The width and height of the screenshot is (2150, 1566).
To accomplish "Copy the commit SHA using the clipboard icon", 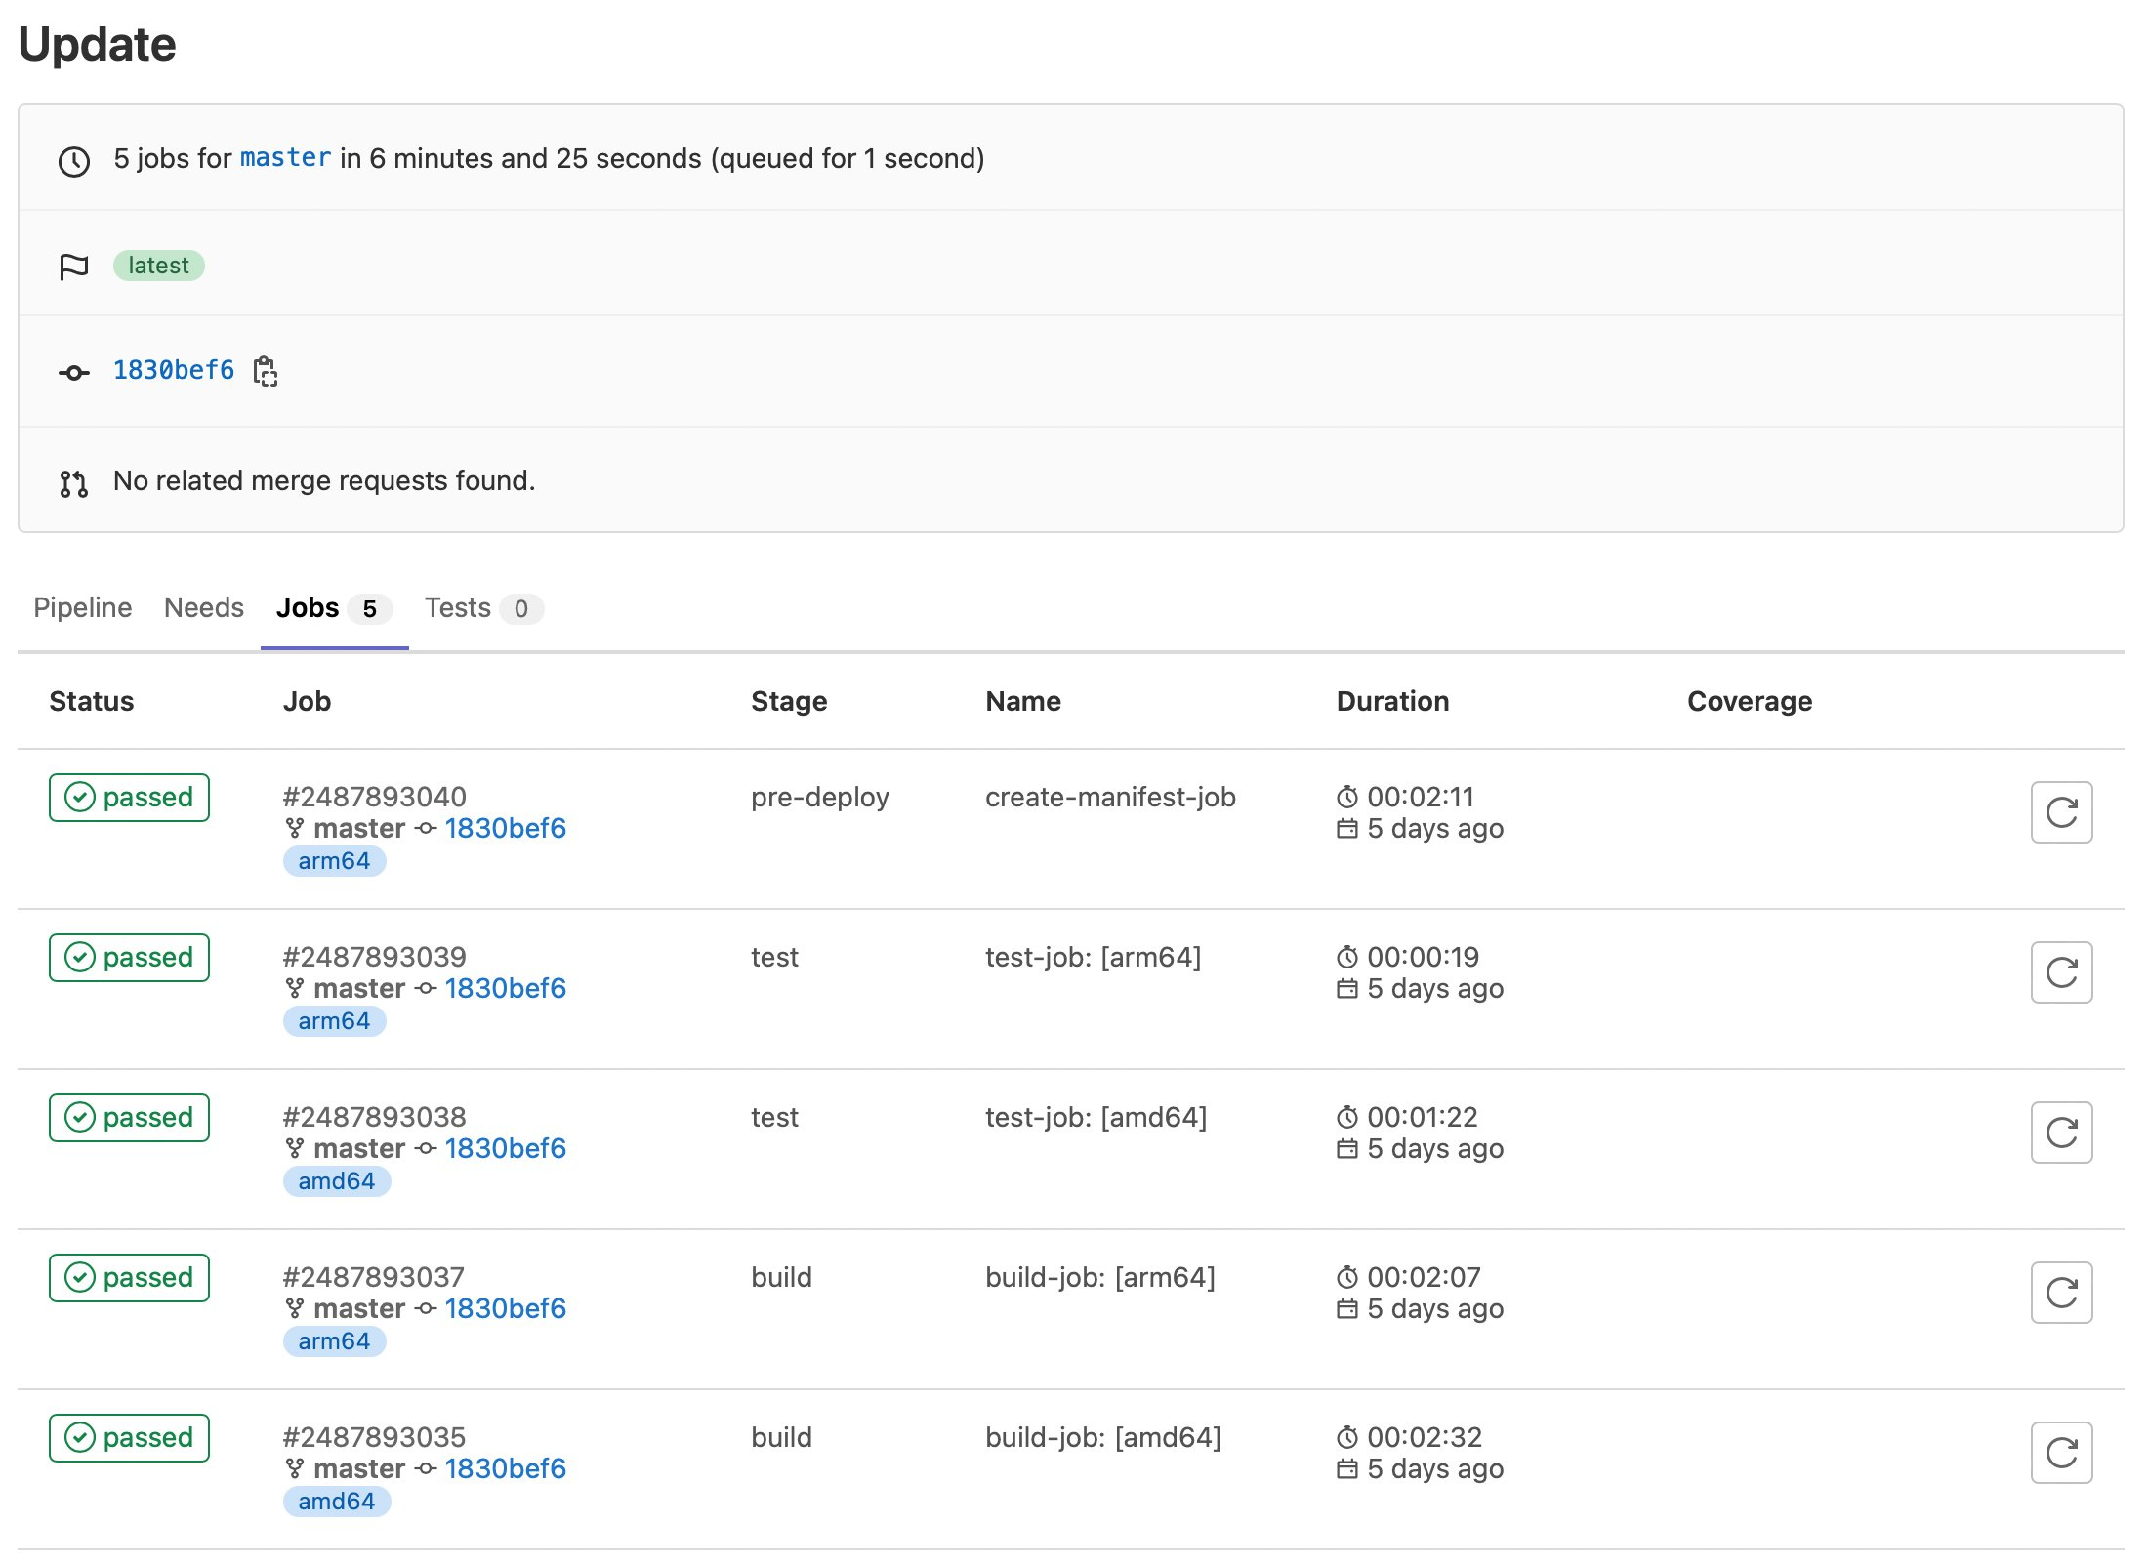I will (265, 371).
